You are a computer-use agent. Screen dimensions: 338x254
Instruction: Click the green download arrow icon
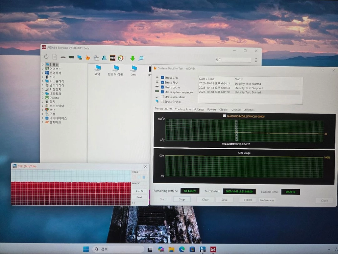point(132,58)
